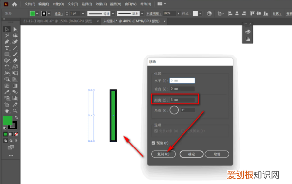292x184 pixels.
Task: Open fill color dropdown in control bar
Action: [37, 14]
